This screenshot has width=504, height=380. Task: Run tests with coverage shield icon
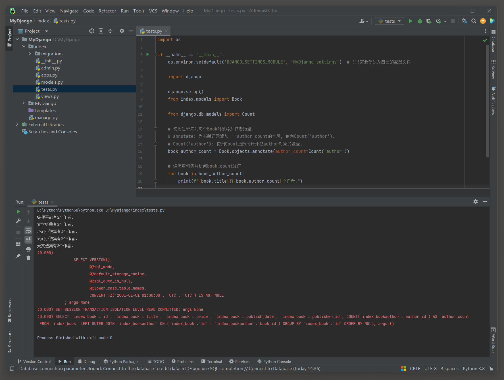pos(429,21)
